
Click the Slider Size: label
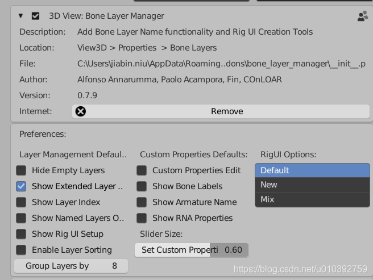[161, 234]
